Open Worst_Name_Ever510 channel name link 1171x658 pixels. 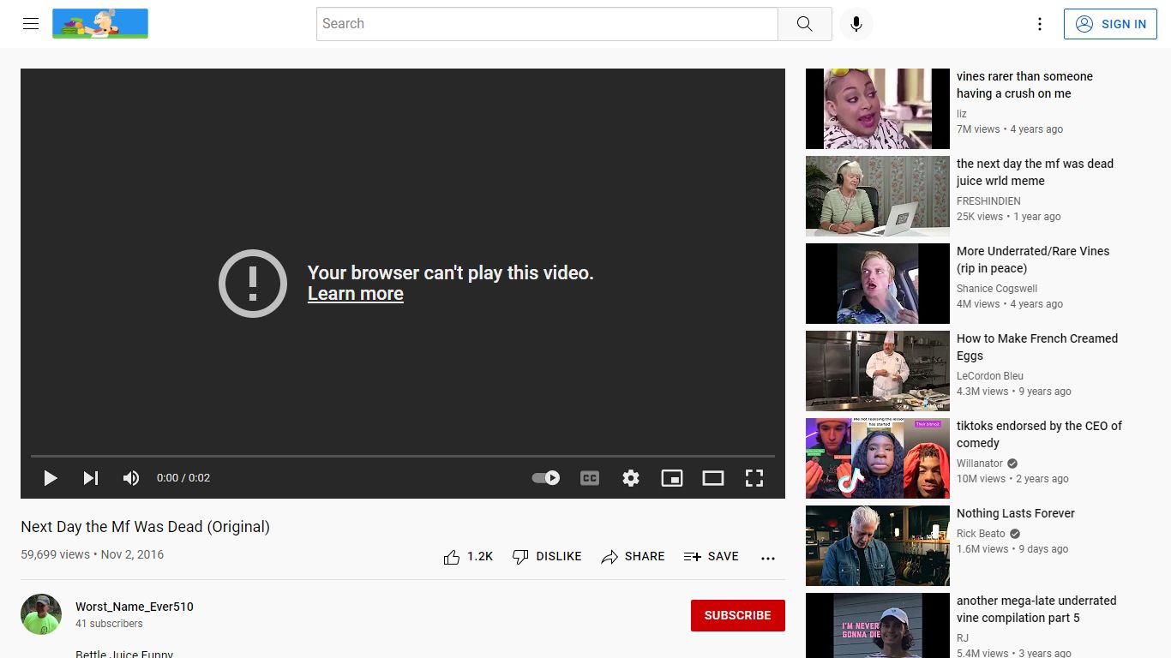click(135, 607)
